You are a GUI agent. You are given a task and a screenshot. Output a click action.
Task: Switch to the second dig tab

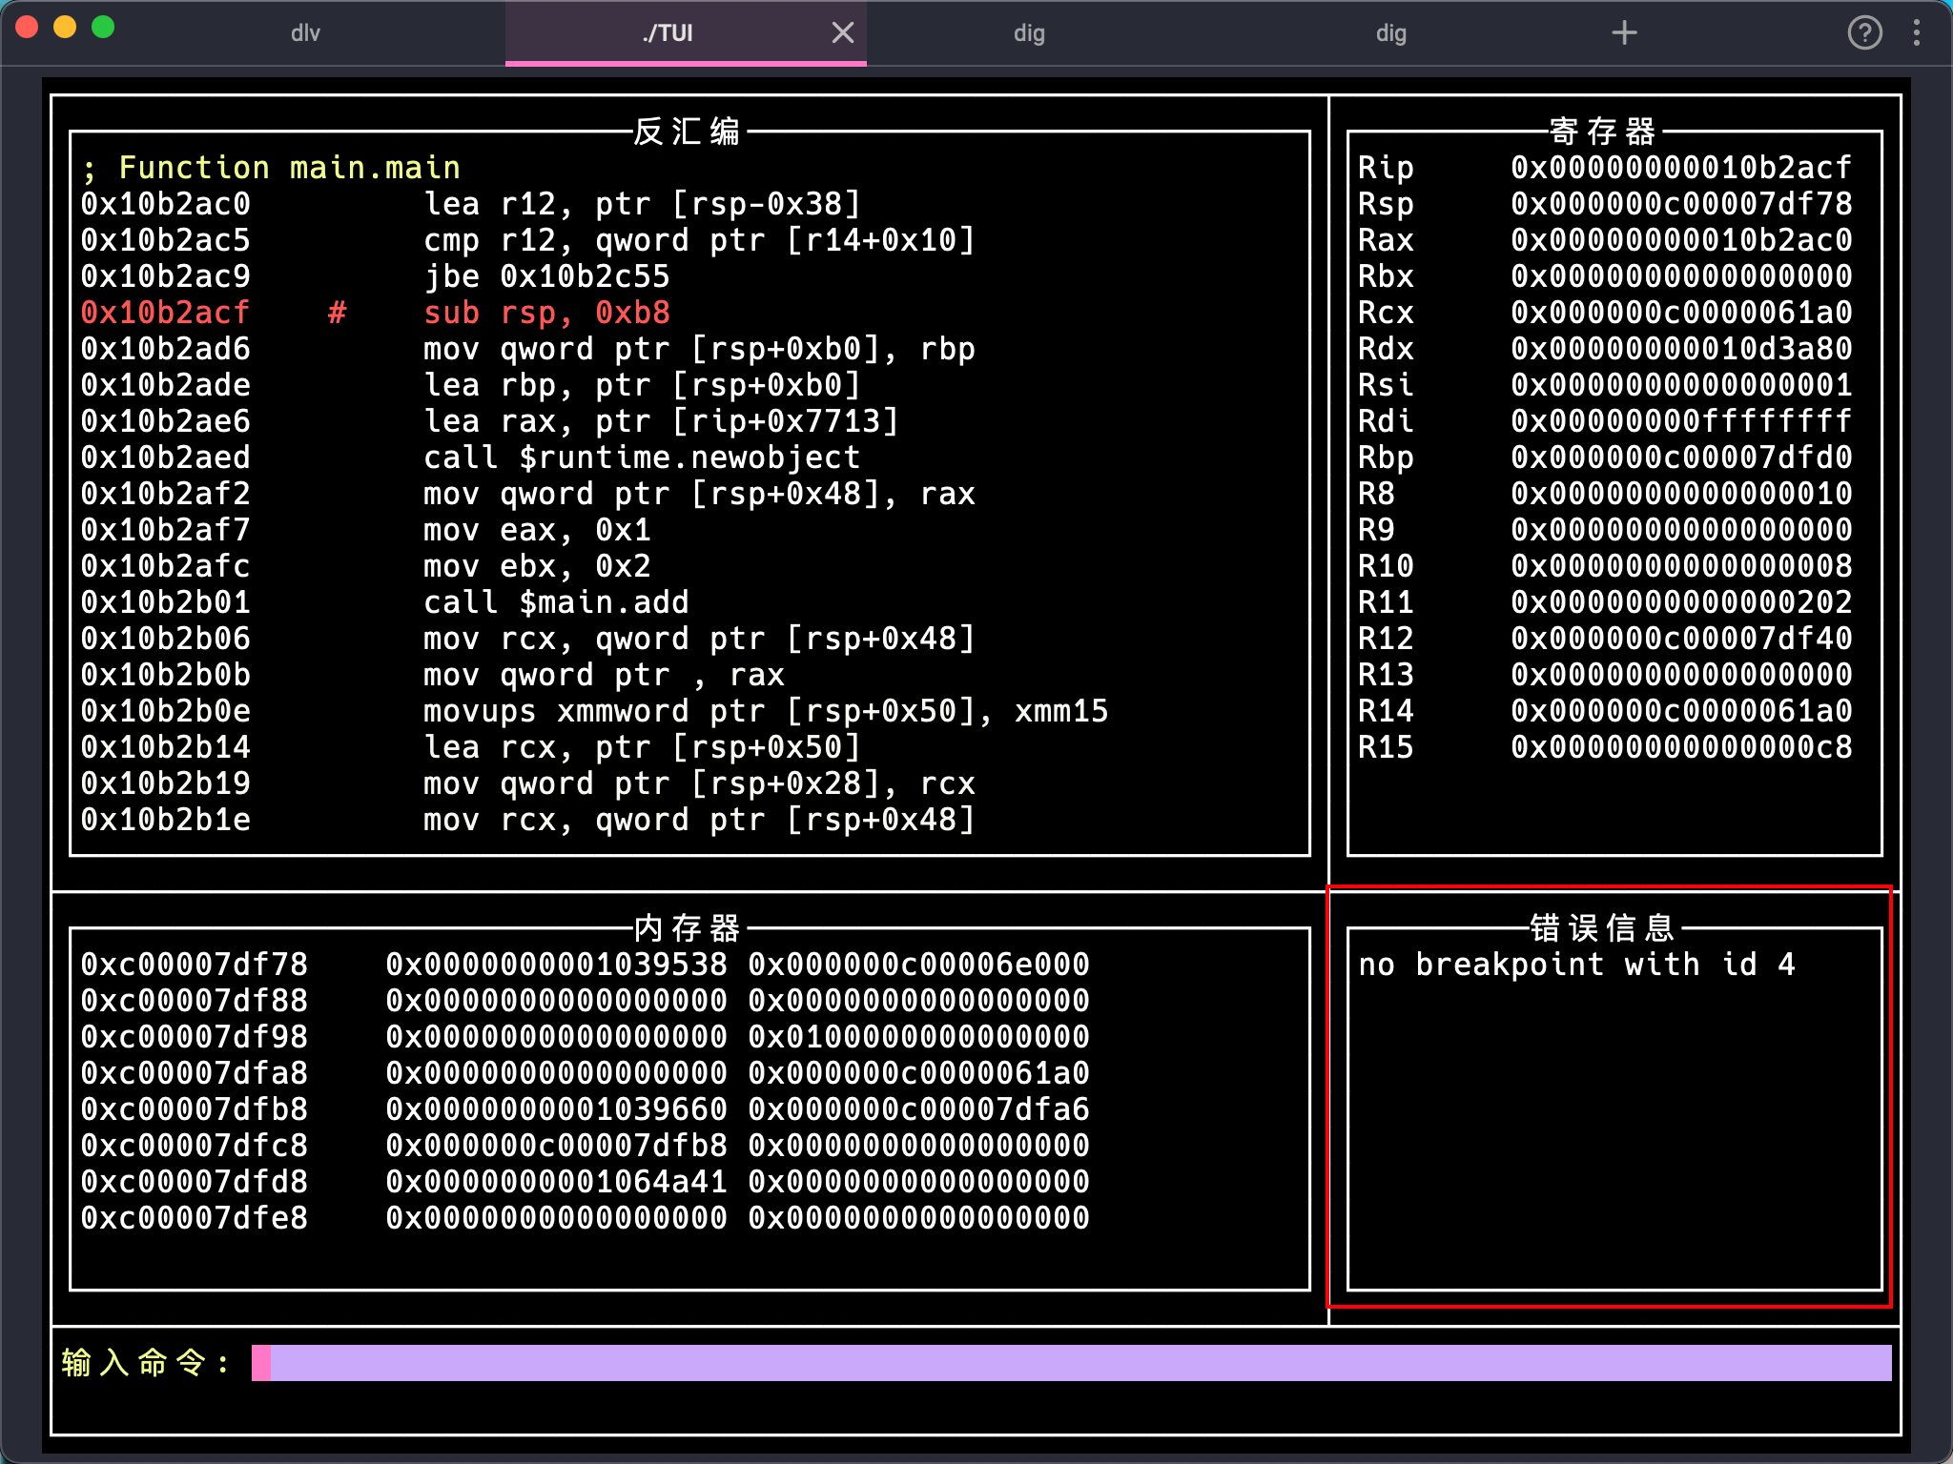pyautogui.click(x=1390, y=33)
